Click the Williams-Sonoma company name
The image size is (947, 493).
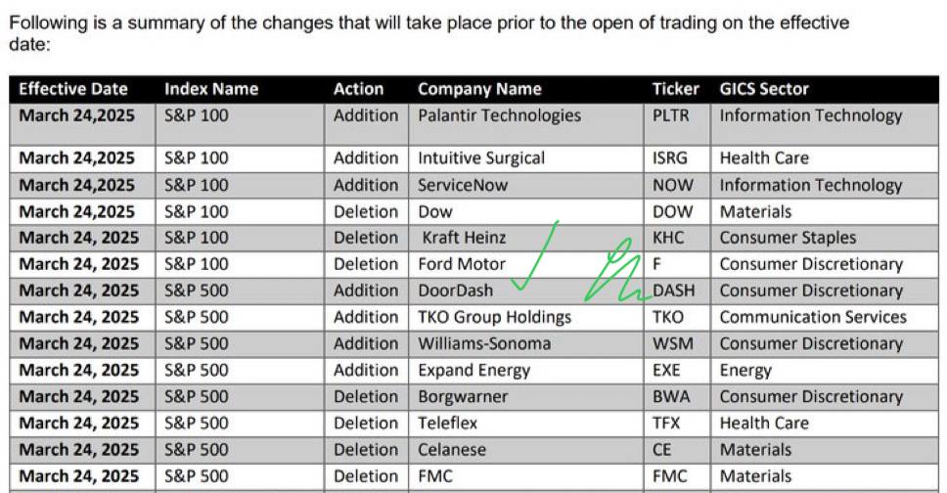pyautogui.click(x=484, y=343)
